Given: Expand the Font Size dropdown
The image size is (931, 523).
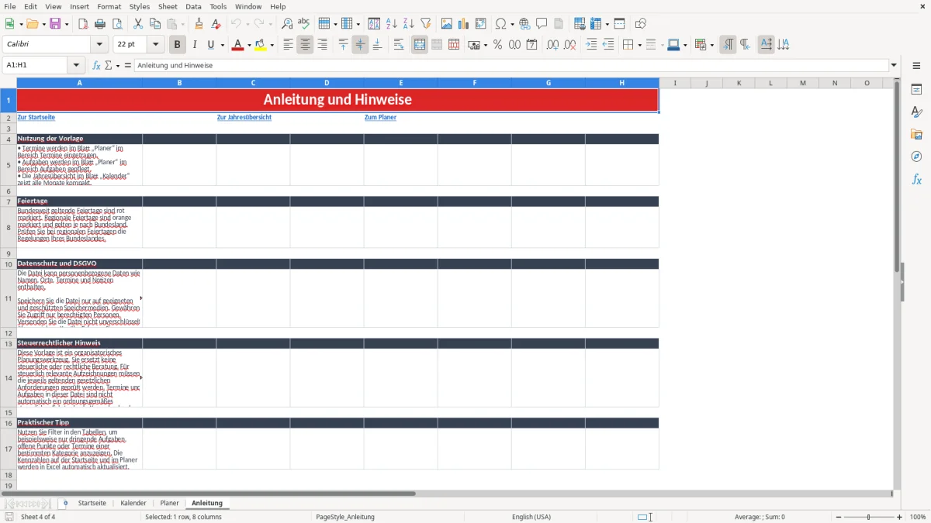Looking at the screenshot, I should (156, 45).
